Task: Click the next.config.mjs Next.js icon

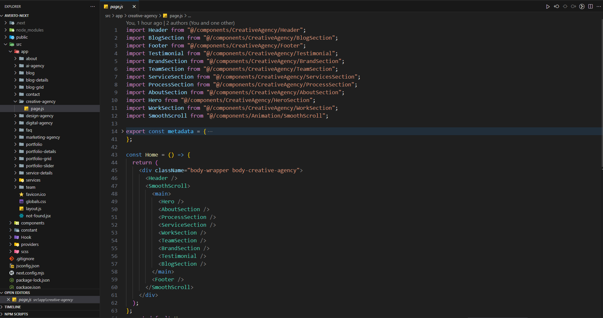Action: (12, 273)
